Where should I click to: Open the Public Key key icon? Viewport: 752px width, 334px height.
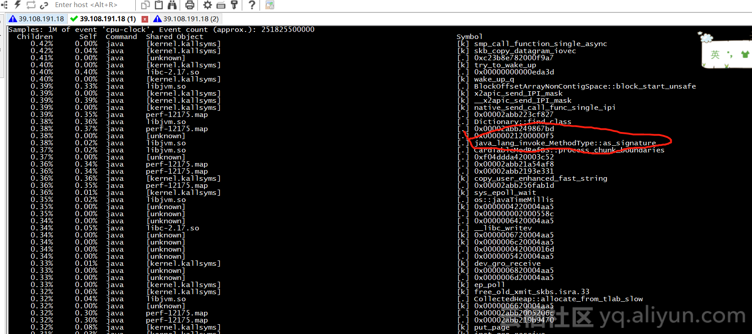click(234, 5)
